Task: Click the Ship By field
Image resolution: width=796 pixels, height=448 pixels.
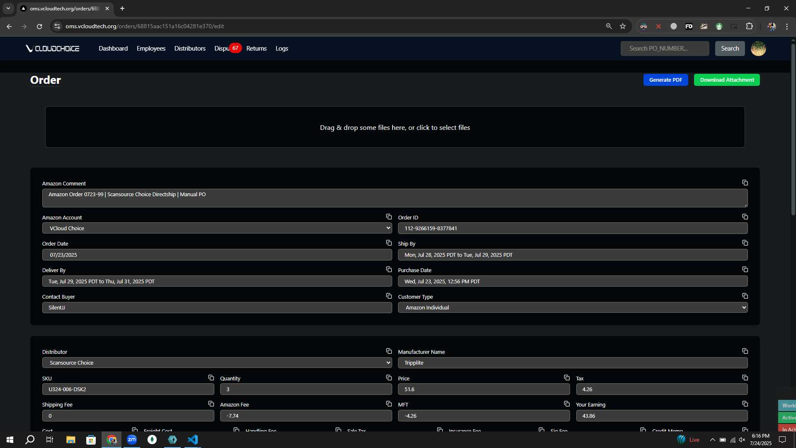Action: 573,255
